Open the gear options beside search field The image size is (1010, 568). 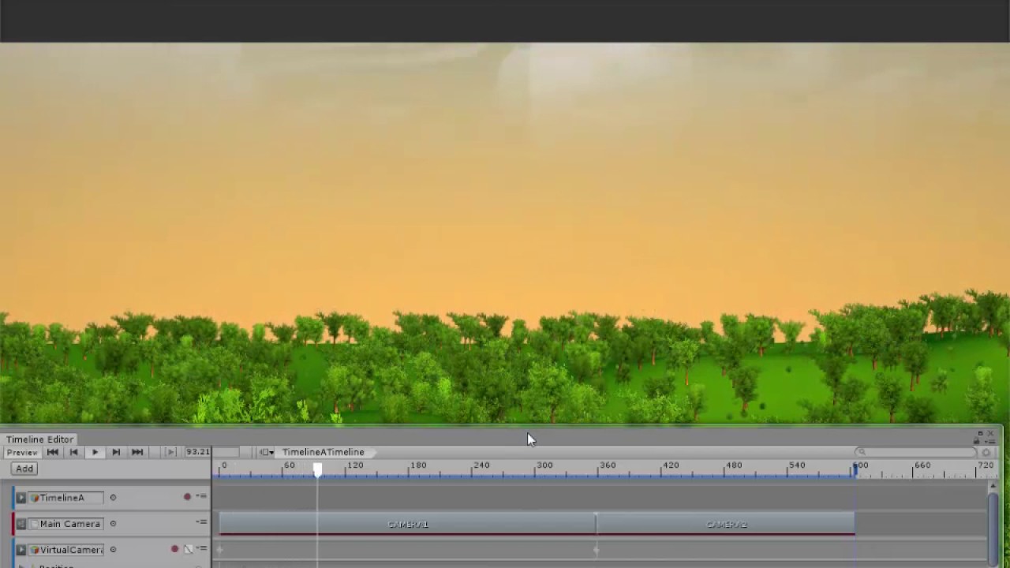point(986,453)
